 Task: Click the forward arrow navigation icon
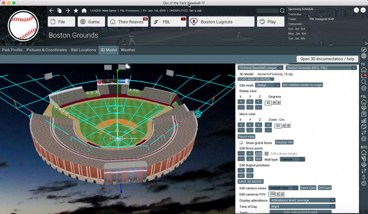pyautogui.click(x=68, y=11)
